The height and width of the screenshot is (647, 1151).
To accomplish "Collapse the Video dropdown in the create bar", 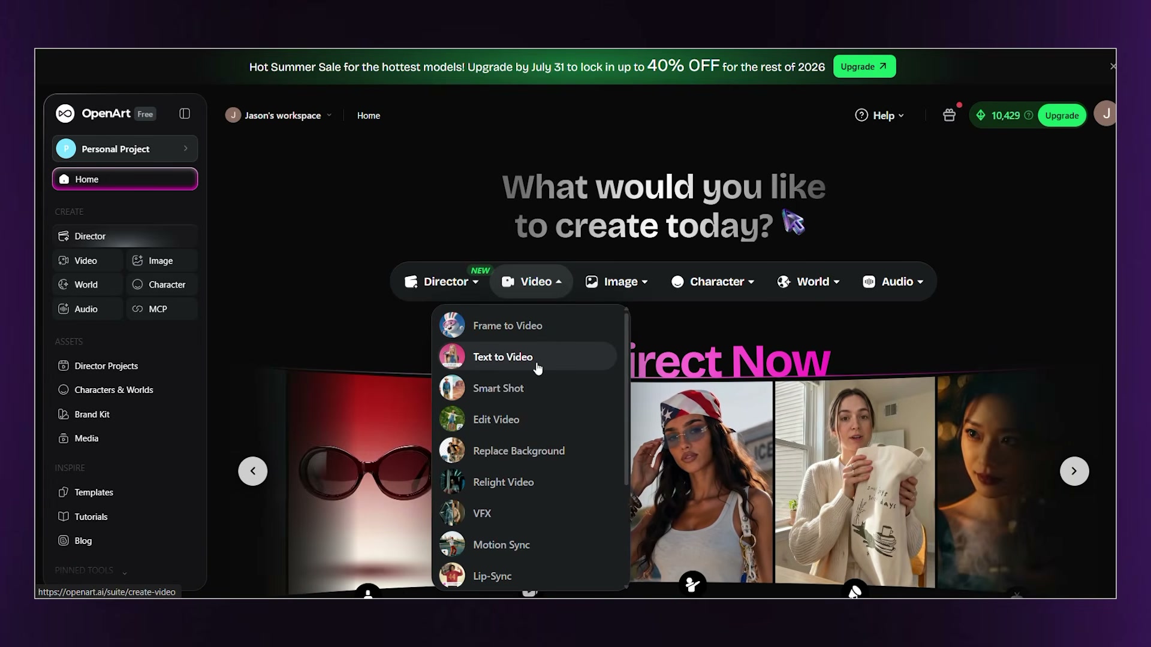I will (x=532, y=282).
